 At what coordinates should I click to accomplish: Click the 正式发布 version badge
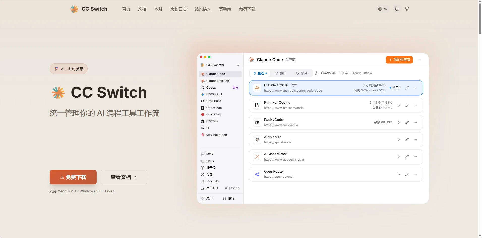69,69
